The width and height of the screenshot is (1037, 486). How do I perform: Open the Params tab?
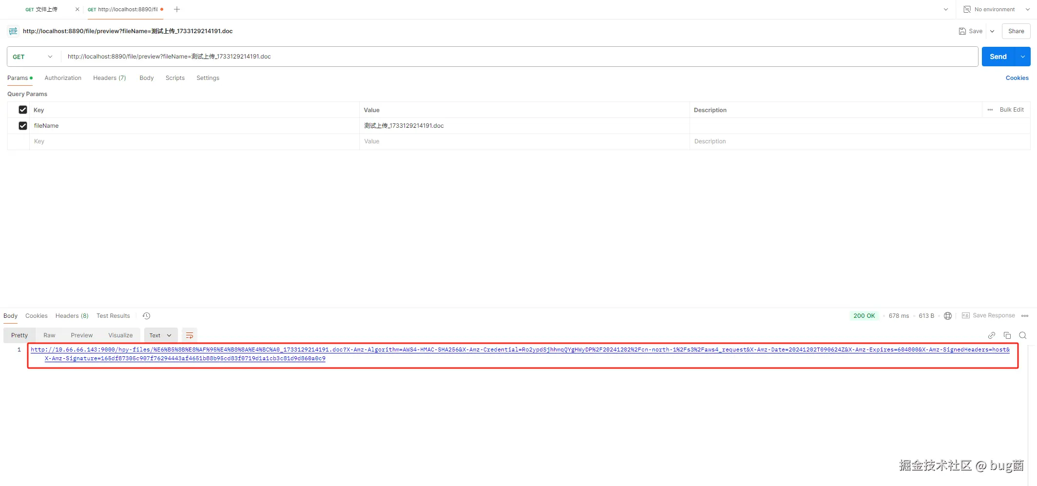[x=19, y=78]
